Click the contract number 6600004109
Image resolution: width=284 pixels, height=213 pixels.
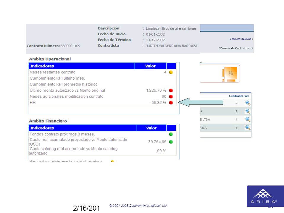(x=70, y=46)
